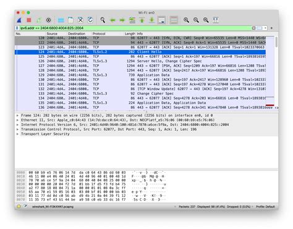
Task: Expand Transmission Control Protocol section
Action: (17, 130)
